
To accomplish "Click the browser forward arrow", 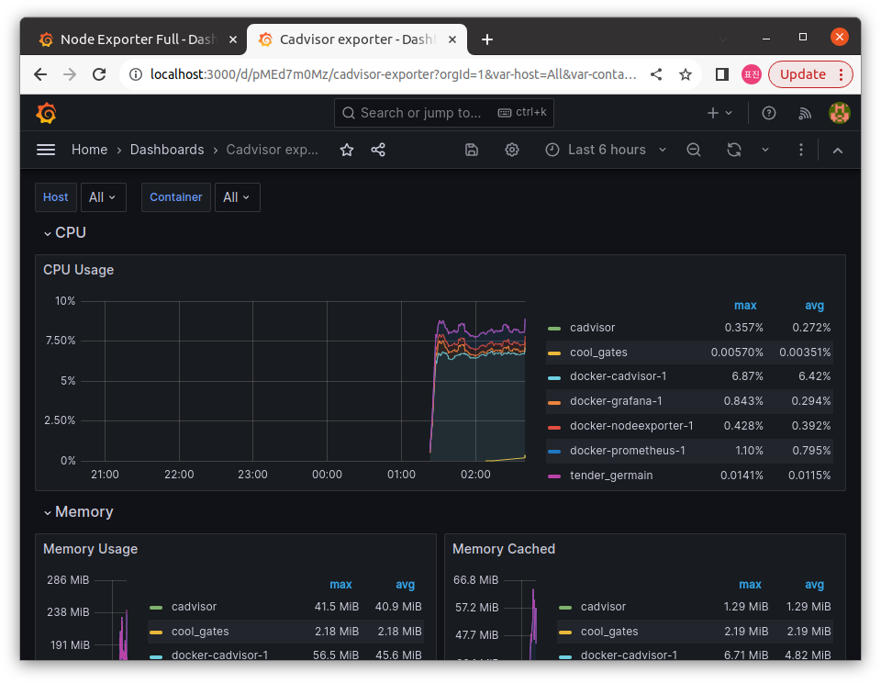I will (x=70, y=74).
